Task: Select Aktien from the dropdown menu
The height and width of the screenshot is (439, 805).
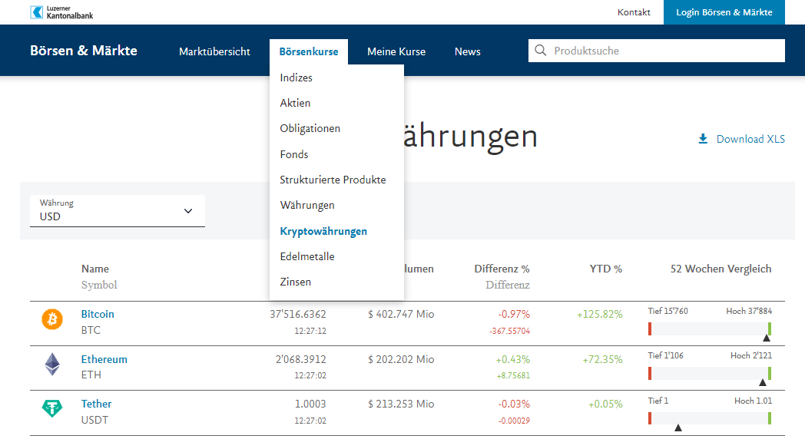Action: 295,103
